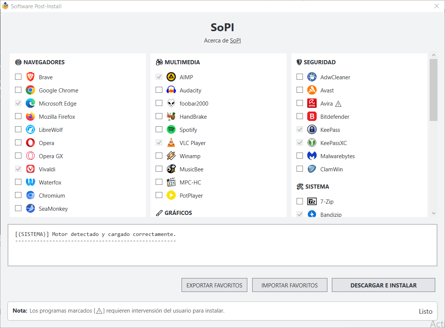Image resolution: width=445 pixels, height=328 pixels.
Task: Click the Avira warning triangle icon
Action: point(338,104)
